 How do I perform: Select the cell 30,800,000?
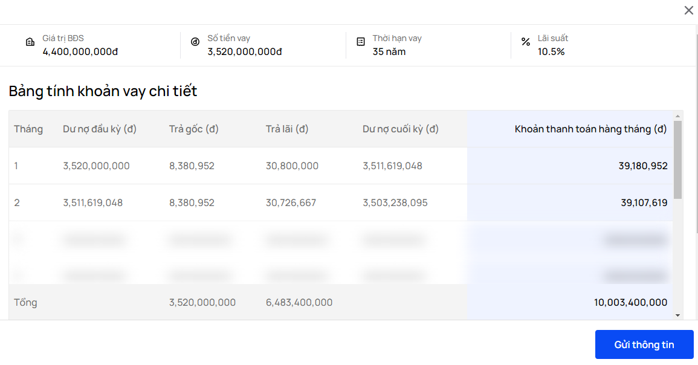tap(292, 166)
